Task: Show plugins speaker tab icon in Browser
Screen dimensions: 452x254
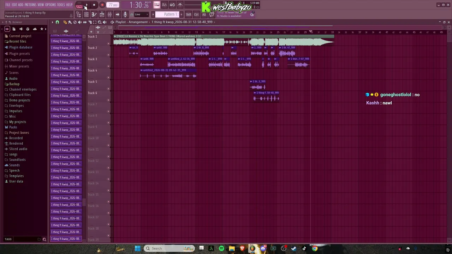Action: (21, 29)
